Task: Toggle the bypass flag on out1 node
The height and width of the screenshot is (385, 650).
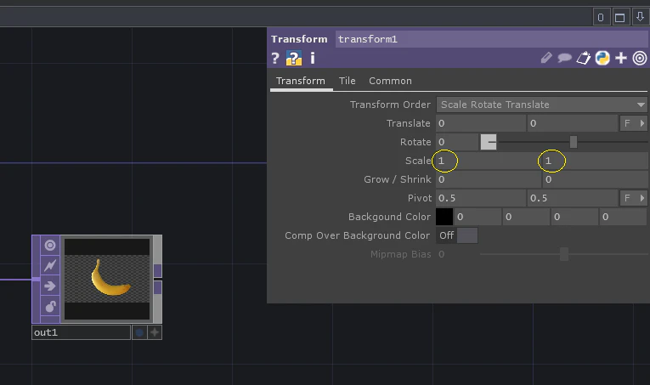Action: click(x=50, y=266)
